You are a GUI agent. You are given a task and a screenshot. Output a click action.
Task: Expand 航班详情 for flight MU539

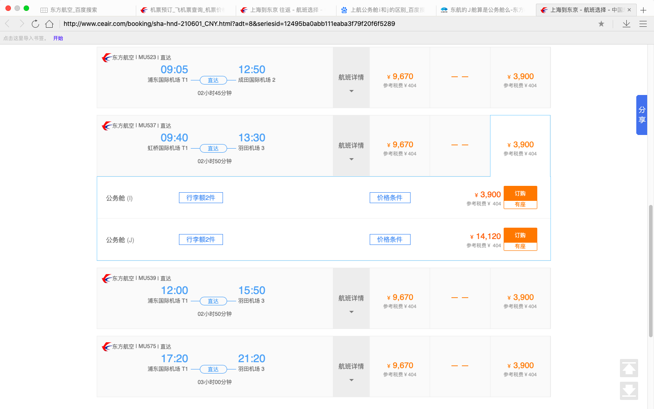pyautogui.click(x=351, y=299)
